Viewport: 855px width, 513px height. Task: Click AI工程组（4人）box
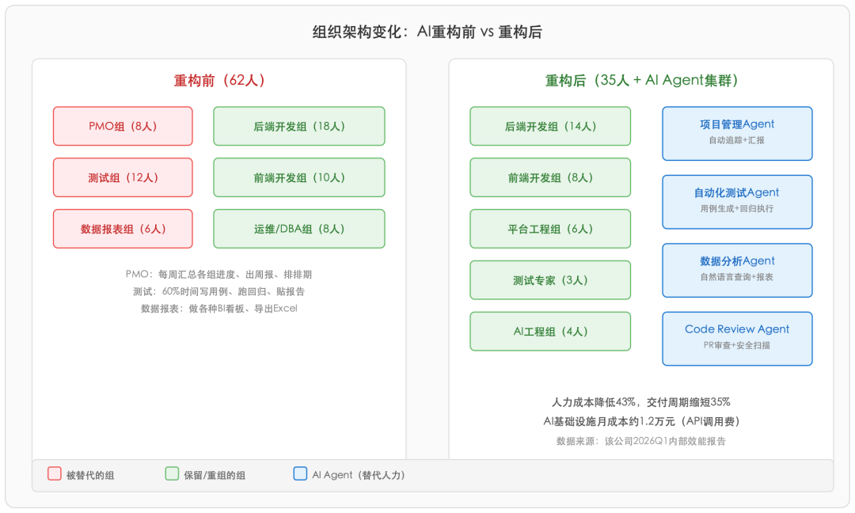coord(550,331)
